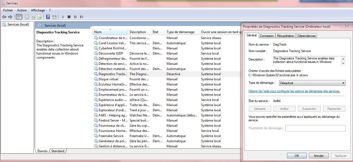
Task: Select the Détection de services service name
Action: point(113,64)
